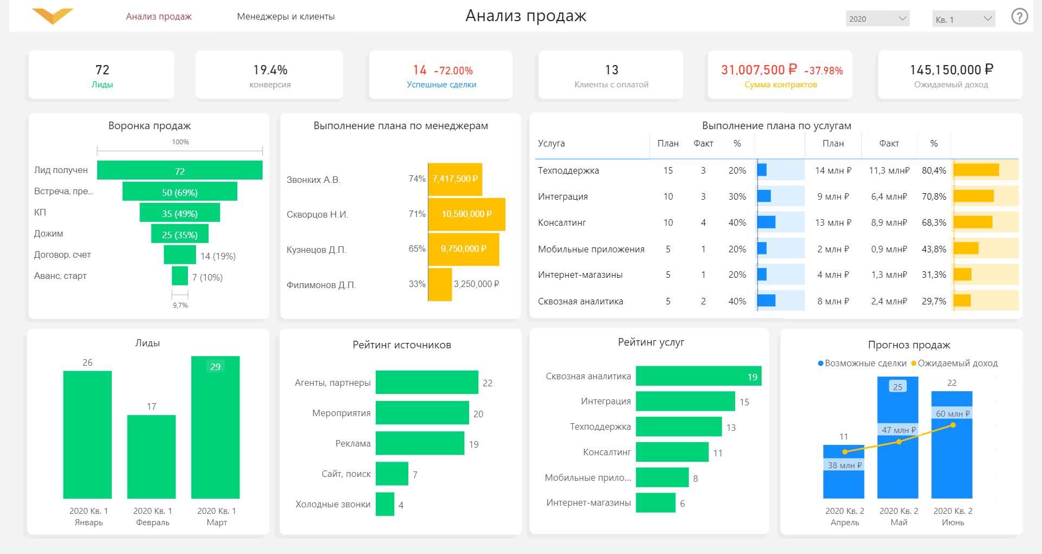Expand the Кв. 1 quarter dropdown
The image size is (1042, 554).
tap(963, 19)
